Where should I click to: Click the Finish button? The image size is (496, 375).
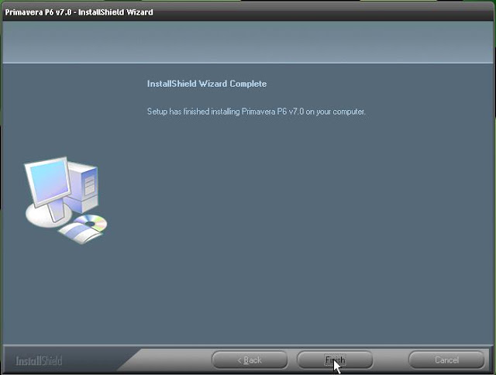(335, 360)
